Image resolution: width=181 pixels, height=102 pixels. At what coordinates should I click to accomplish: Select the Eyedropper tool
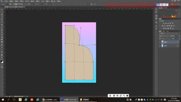point(2,22)
